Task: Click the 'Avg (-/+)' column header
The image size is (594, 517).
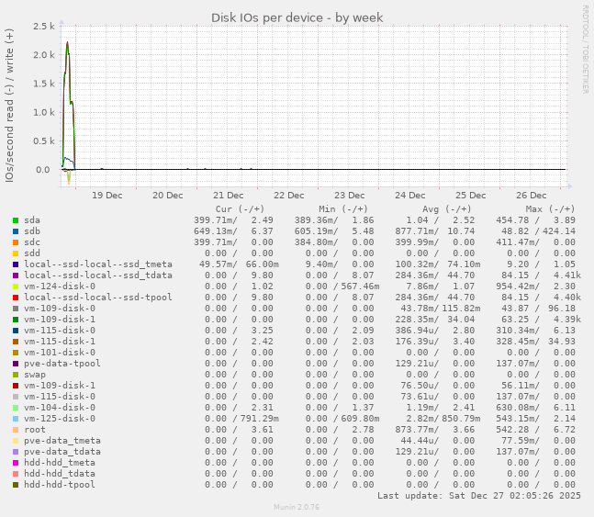Action: (446, 209)
